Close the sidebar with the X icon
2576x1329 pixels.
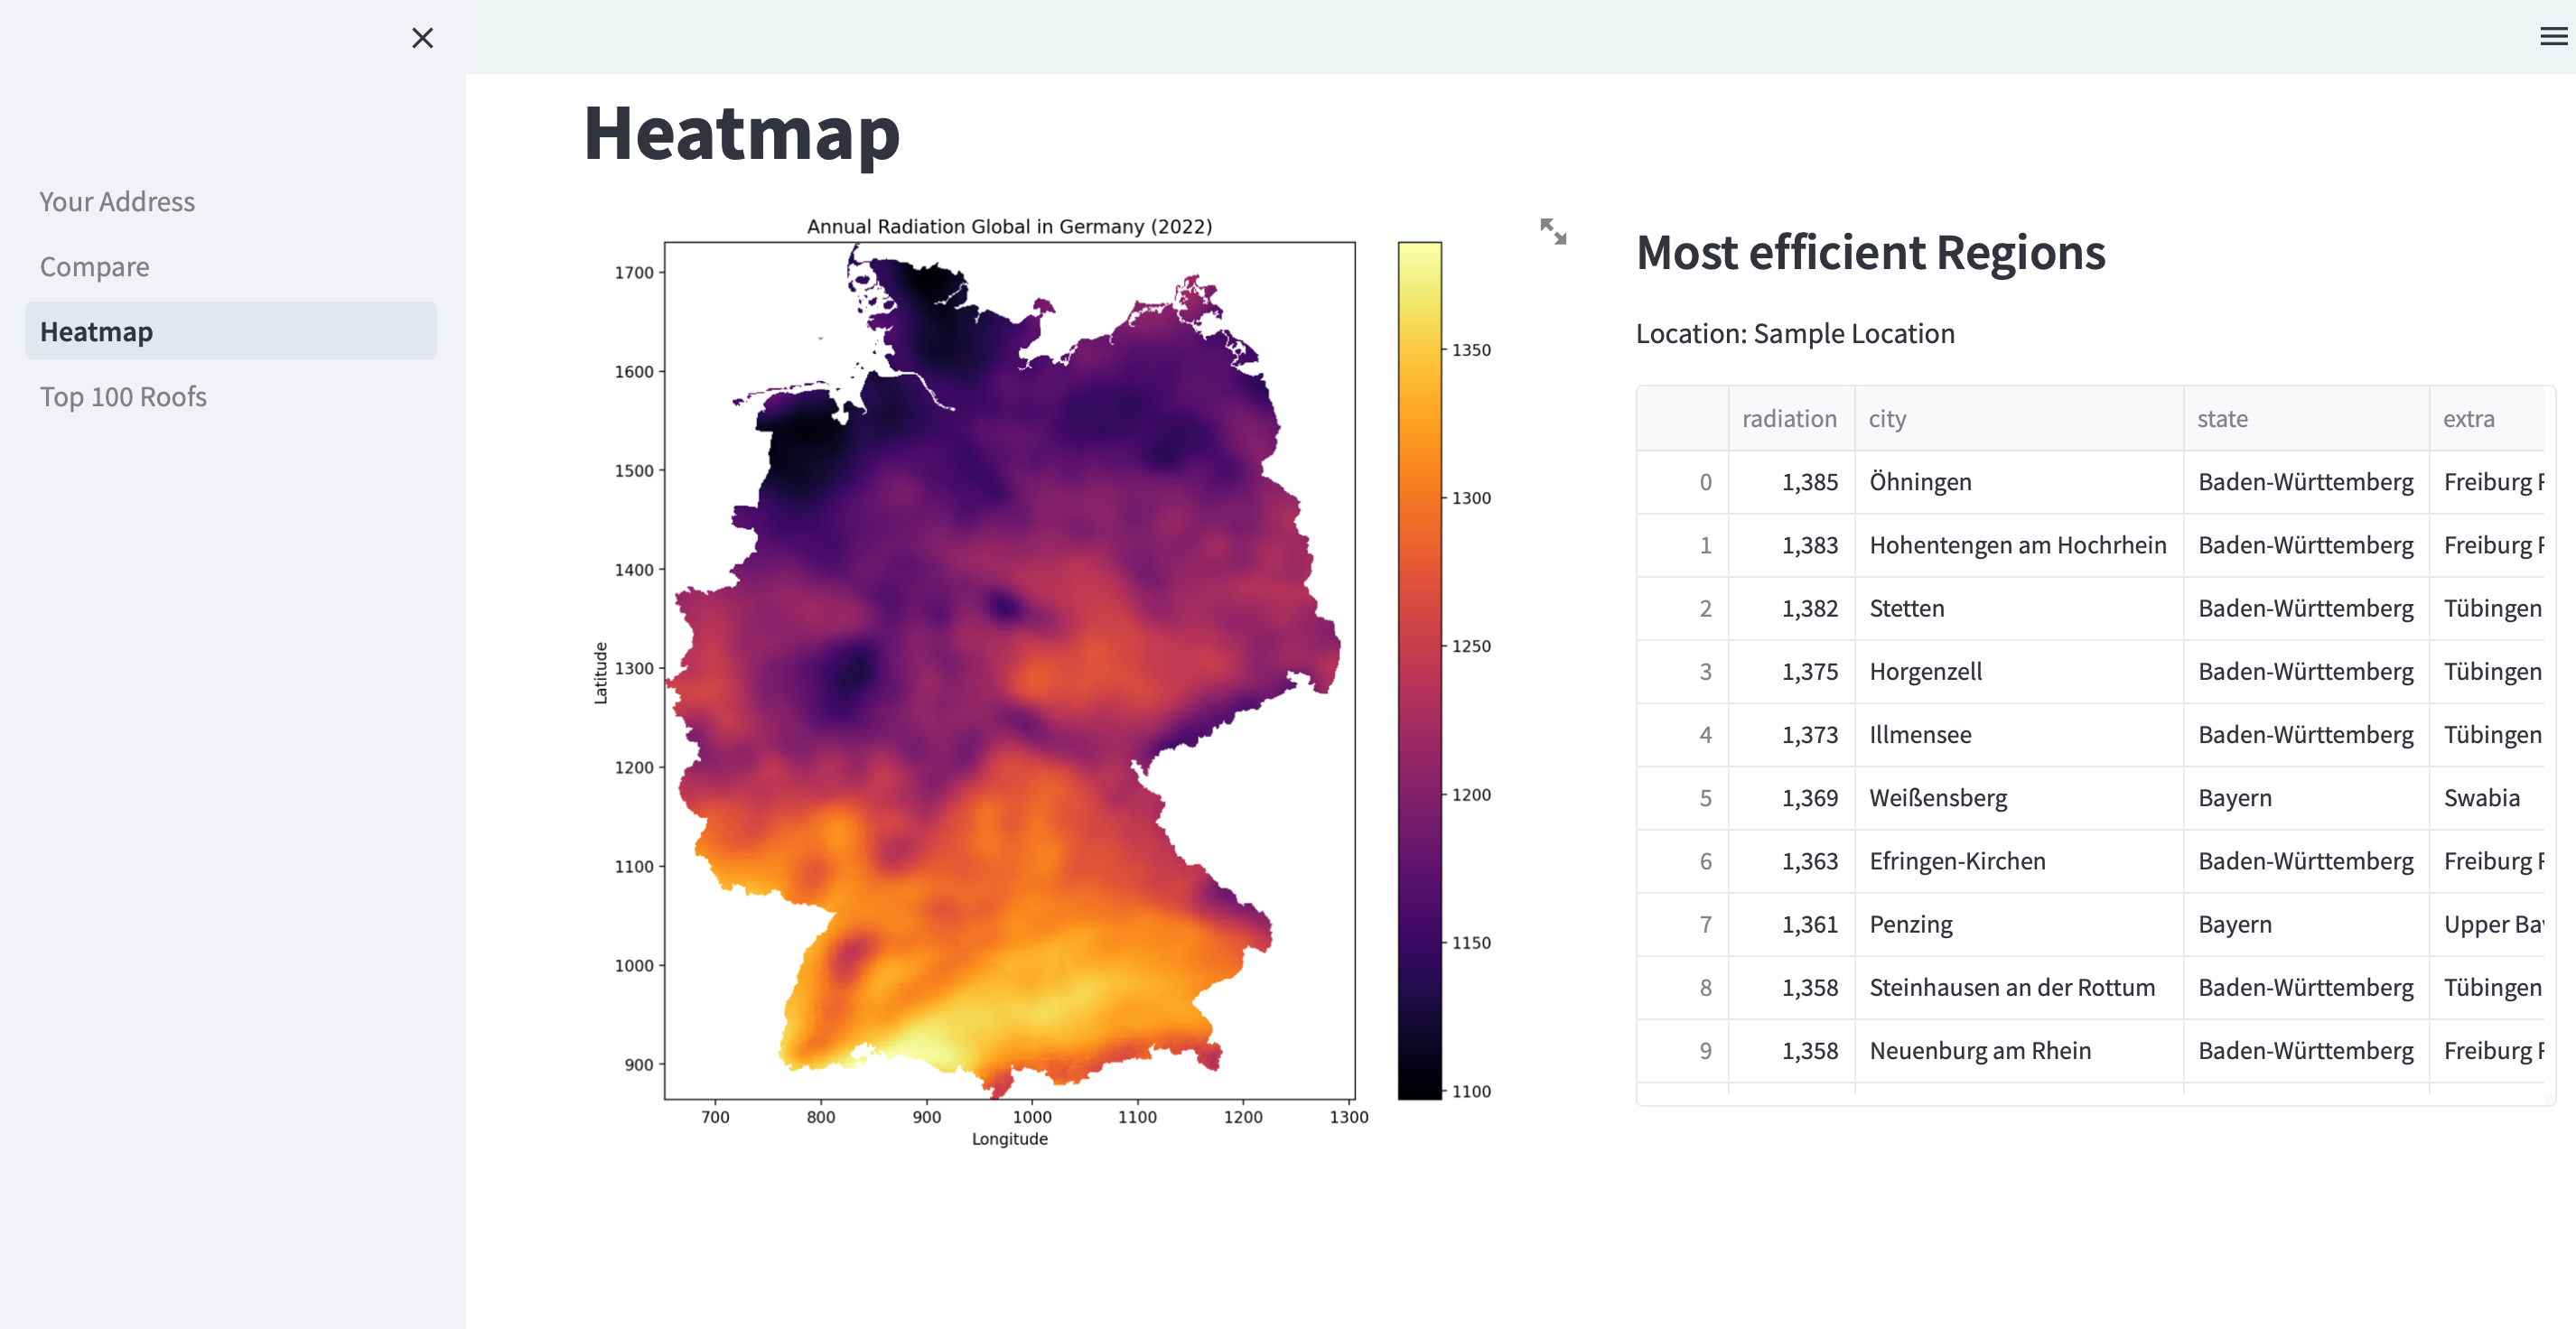coord(422,38)
